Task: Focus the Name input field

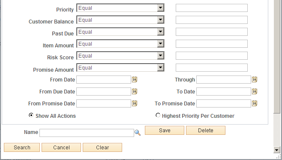Action: pos(87,133)
